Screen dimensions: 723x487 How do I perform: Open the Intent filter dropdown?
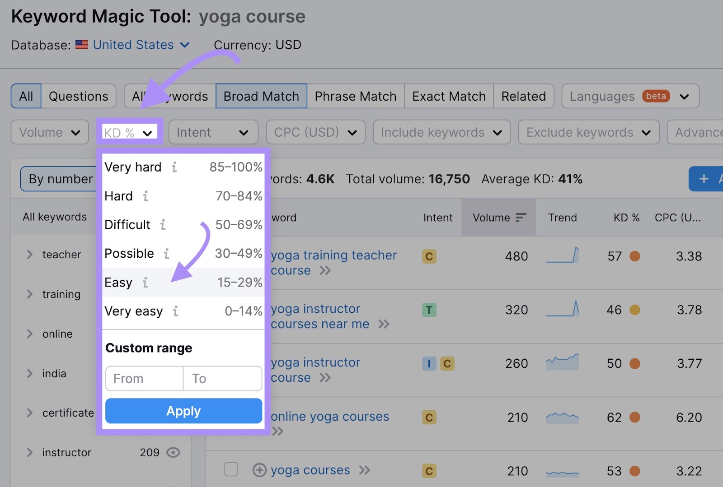[x=213, y=132]
